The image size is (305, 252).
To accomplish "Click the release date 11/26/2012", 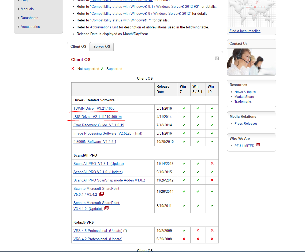I will tap(165, 180).
